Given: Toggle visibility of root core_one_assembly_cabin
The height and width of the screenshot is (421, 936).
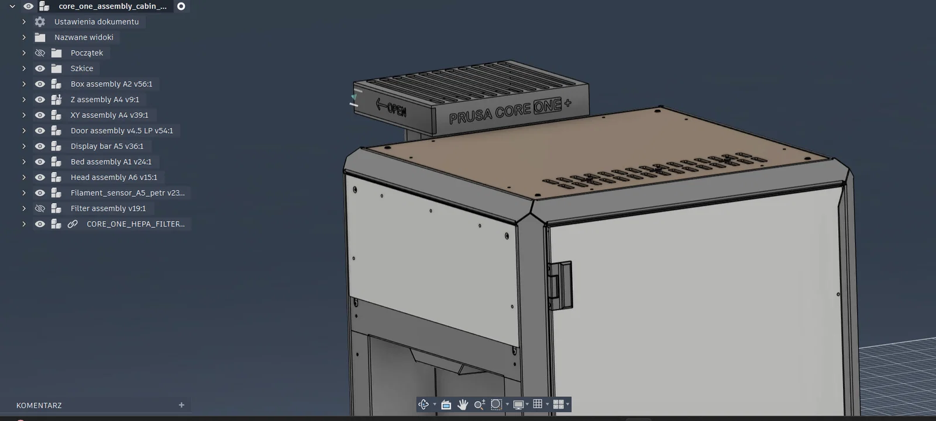Looking at the screenshot, I should point(28,6).
